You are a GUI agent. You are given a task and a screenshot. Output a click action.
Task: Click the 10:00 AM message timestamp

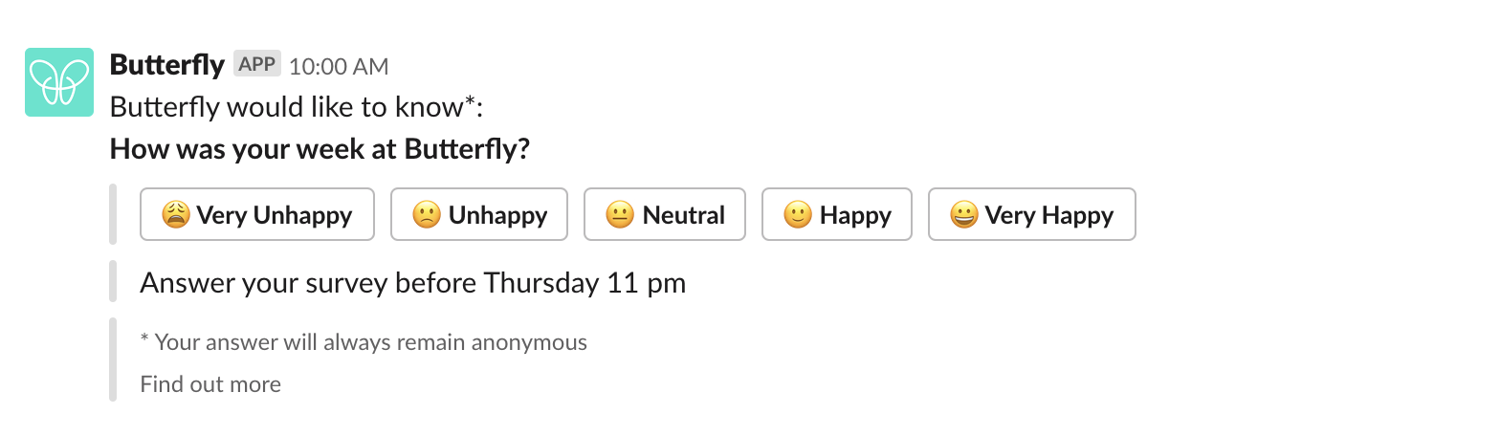pyautogui.click(x=339, y=67)
